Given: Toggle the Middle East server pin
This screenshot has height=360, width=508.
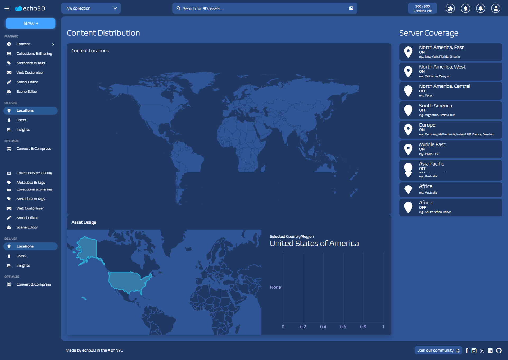Looking at the screenshot, I should coord(408,149).
